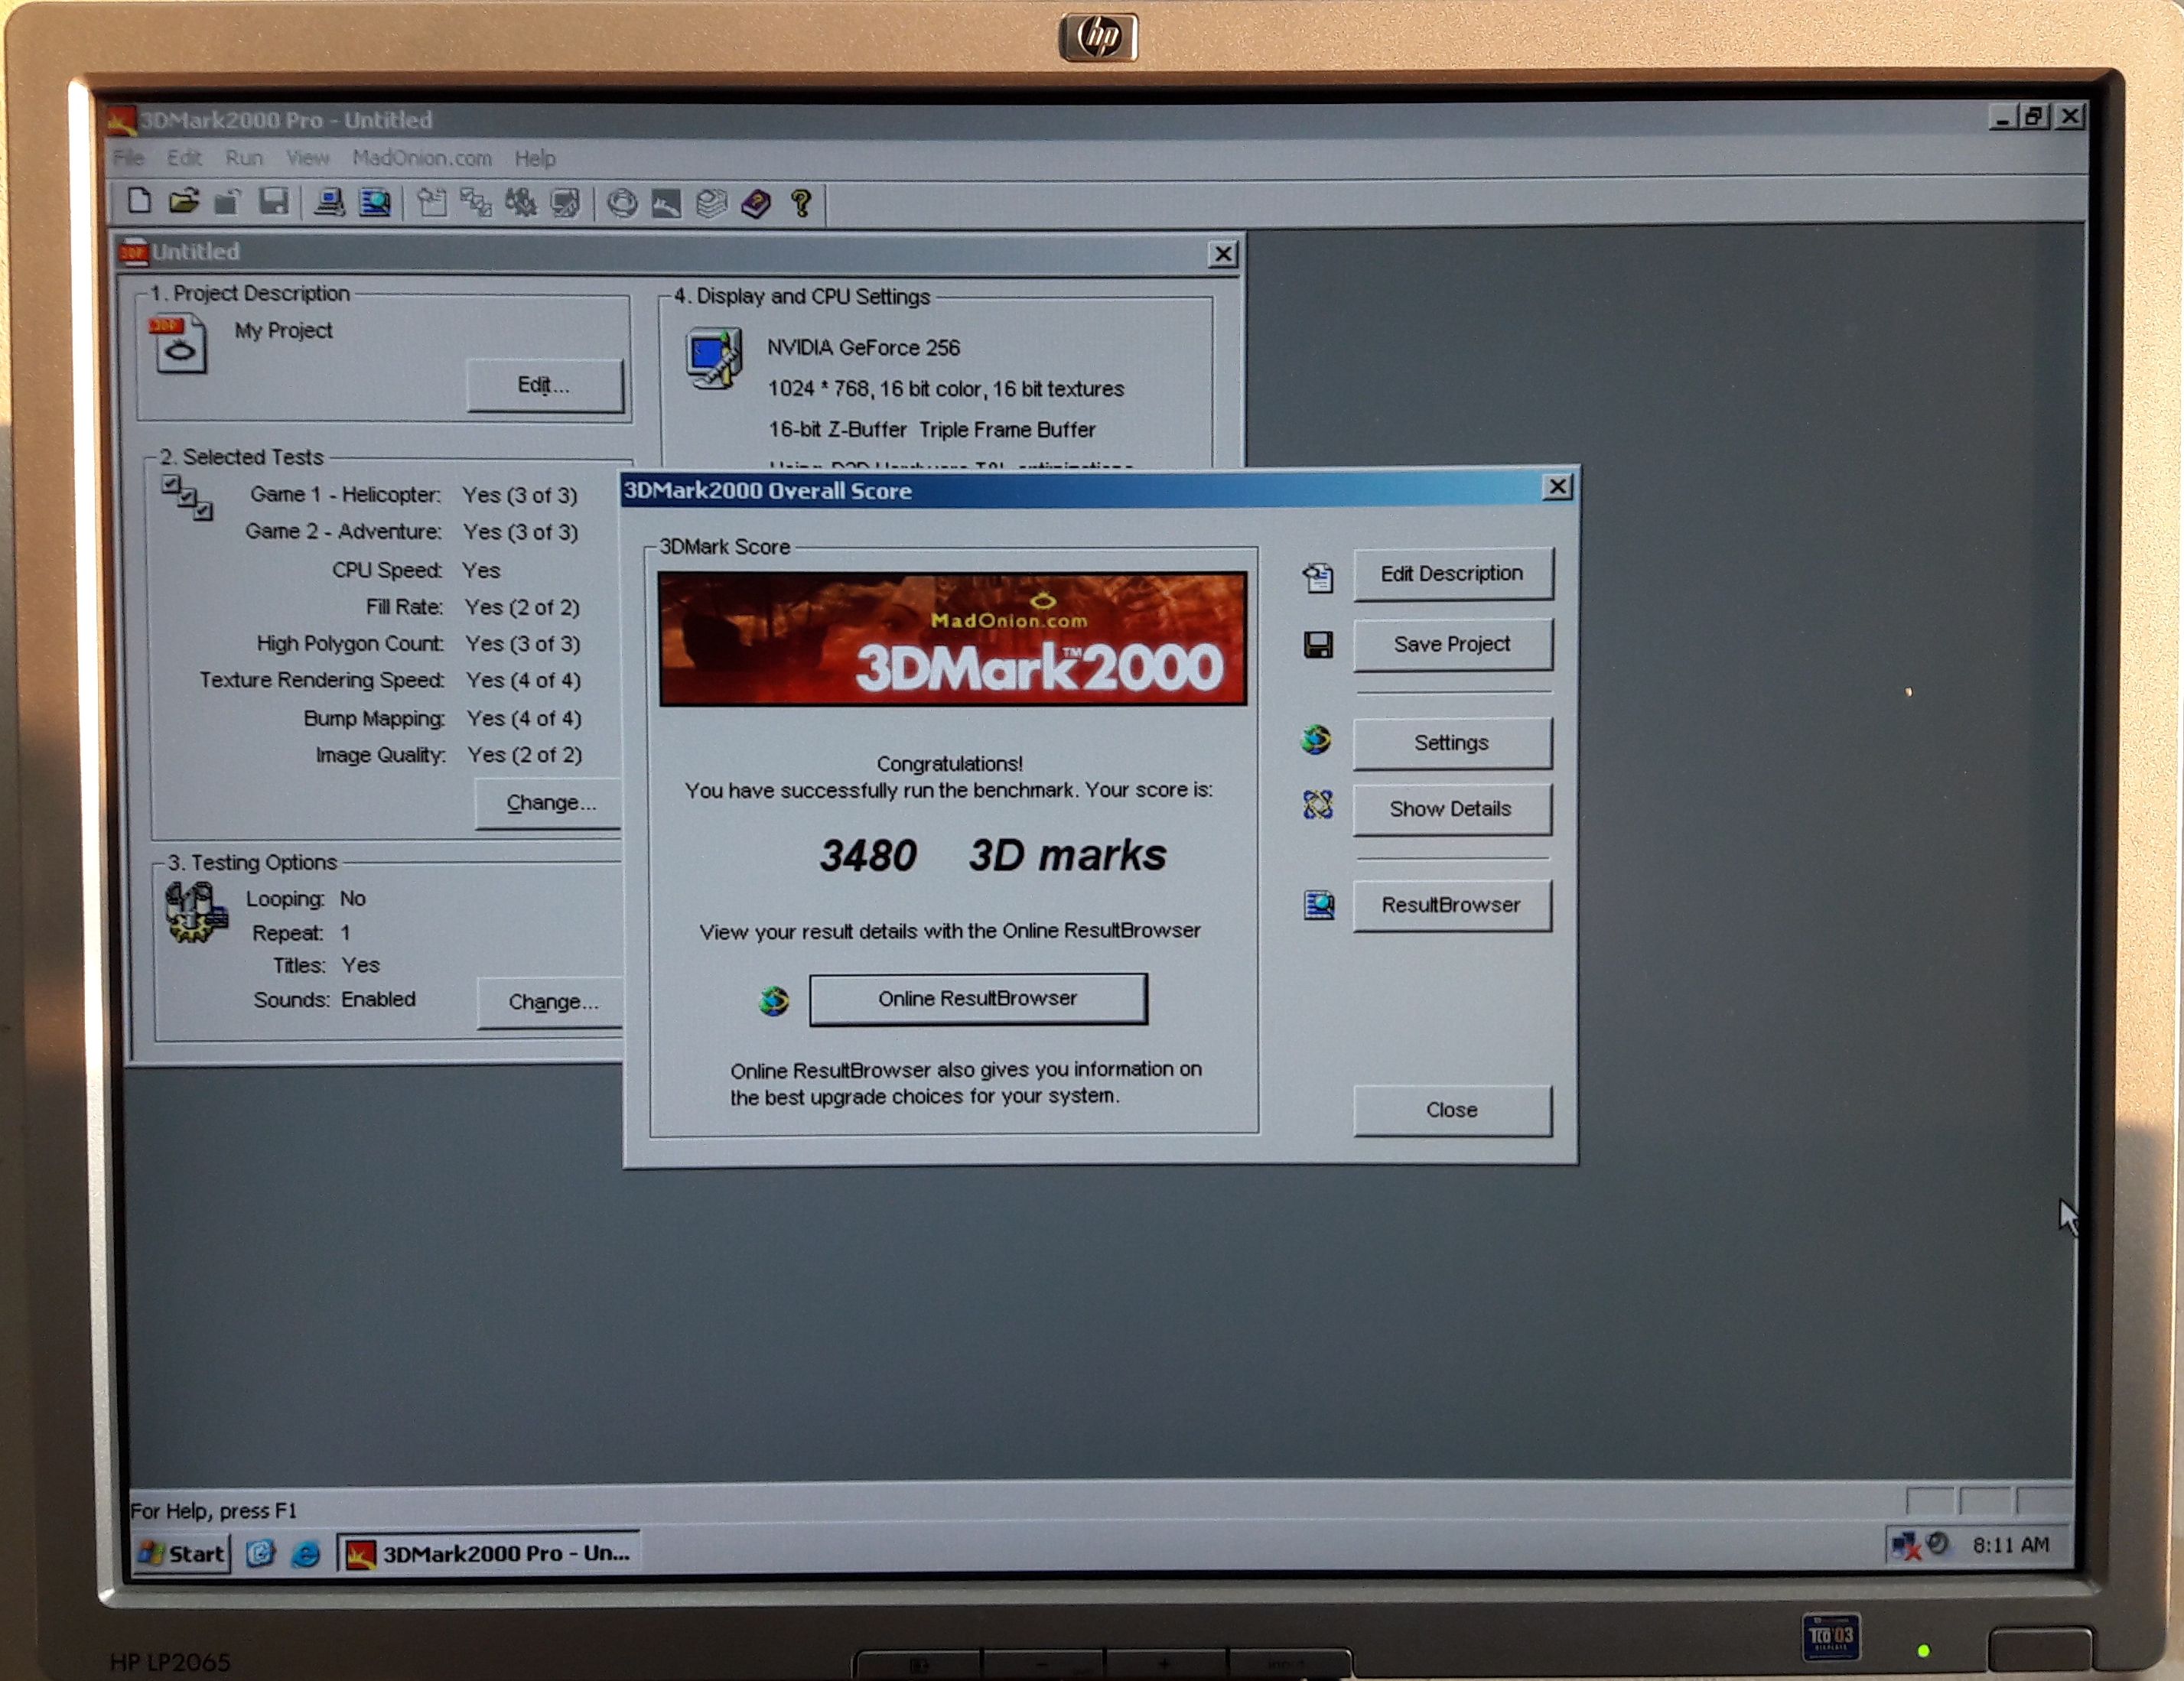The image size is (2184, 1681).
Task: Click Edit... in Project Description
Action: click(x=545, y=385)
